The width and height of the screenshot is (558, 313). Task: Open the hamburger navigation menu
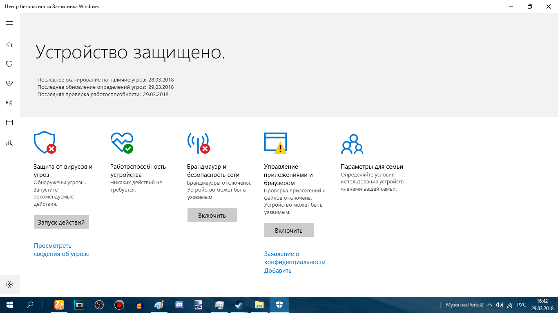(9, 23)
